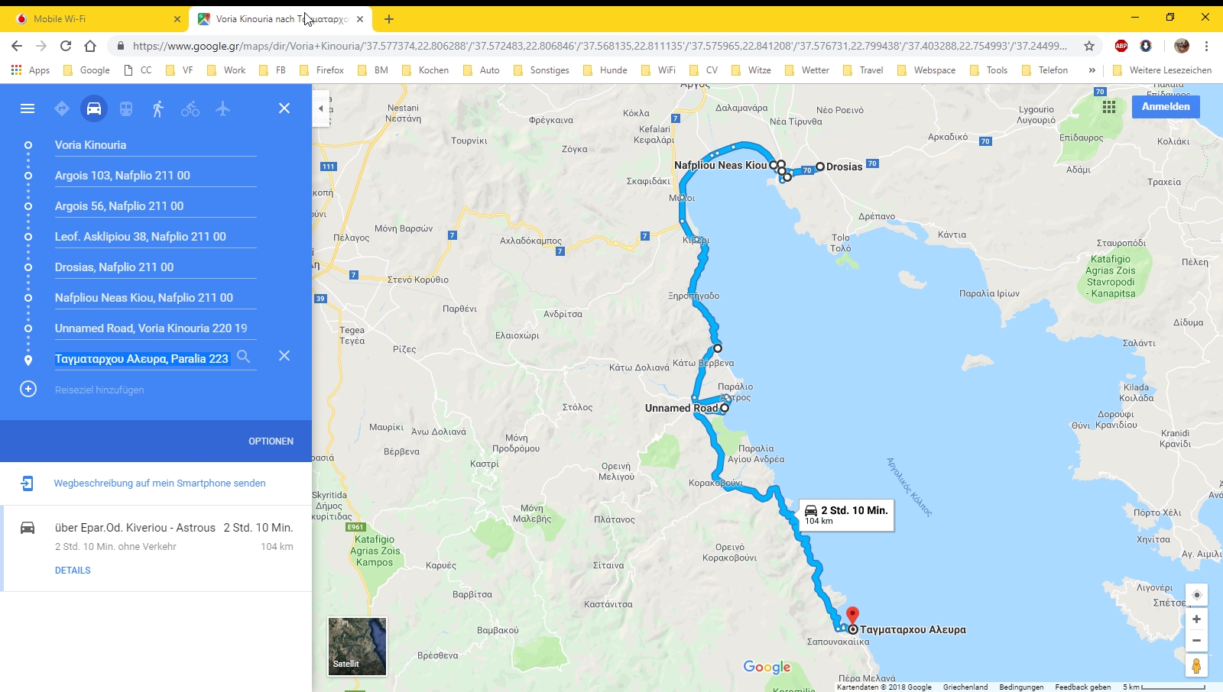Image resolution: width=1223 pixels, height=692 pixels.
Task: Send directions to my smartphone link
Action: (x=160, y=483)
